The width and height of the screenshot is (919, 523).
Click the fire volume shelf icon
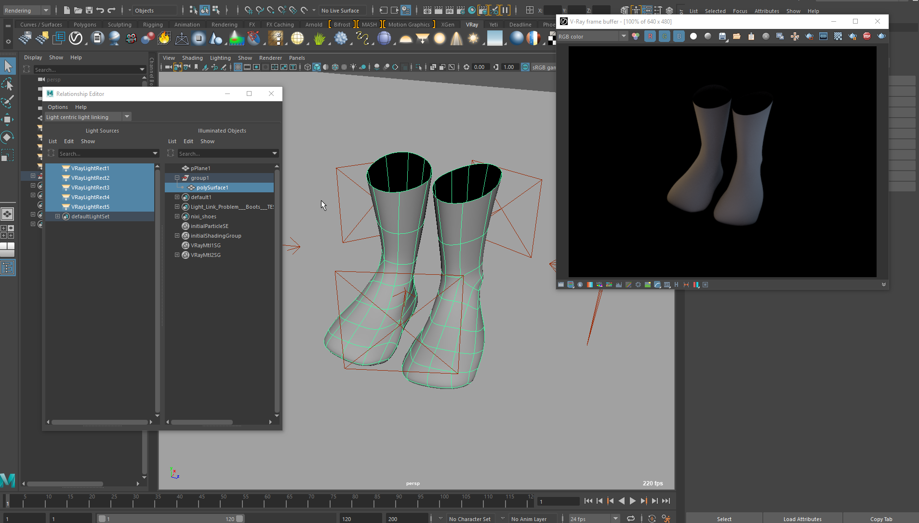pos(164,38)
